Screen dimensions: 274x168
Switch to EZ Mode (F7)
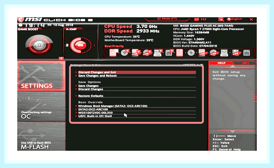[x=167, y=19]
